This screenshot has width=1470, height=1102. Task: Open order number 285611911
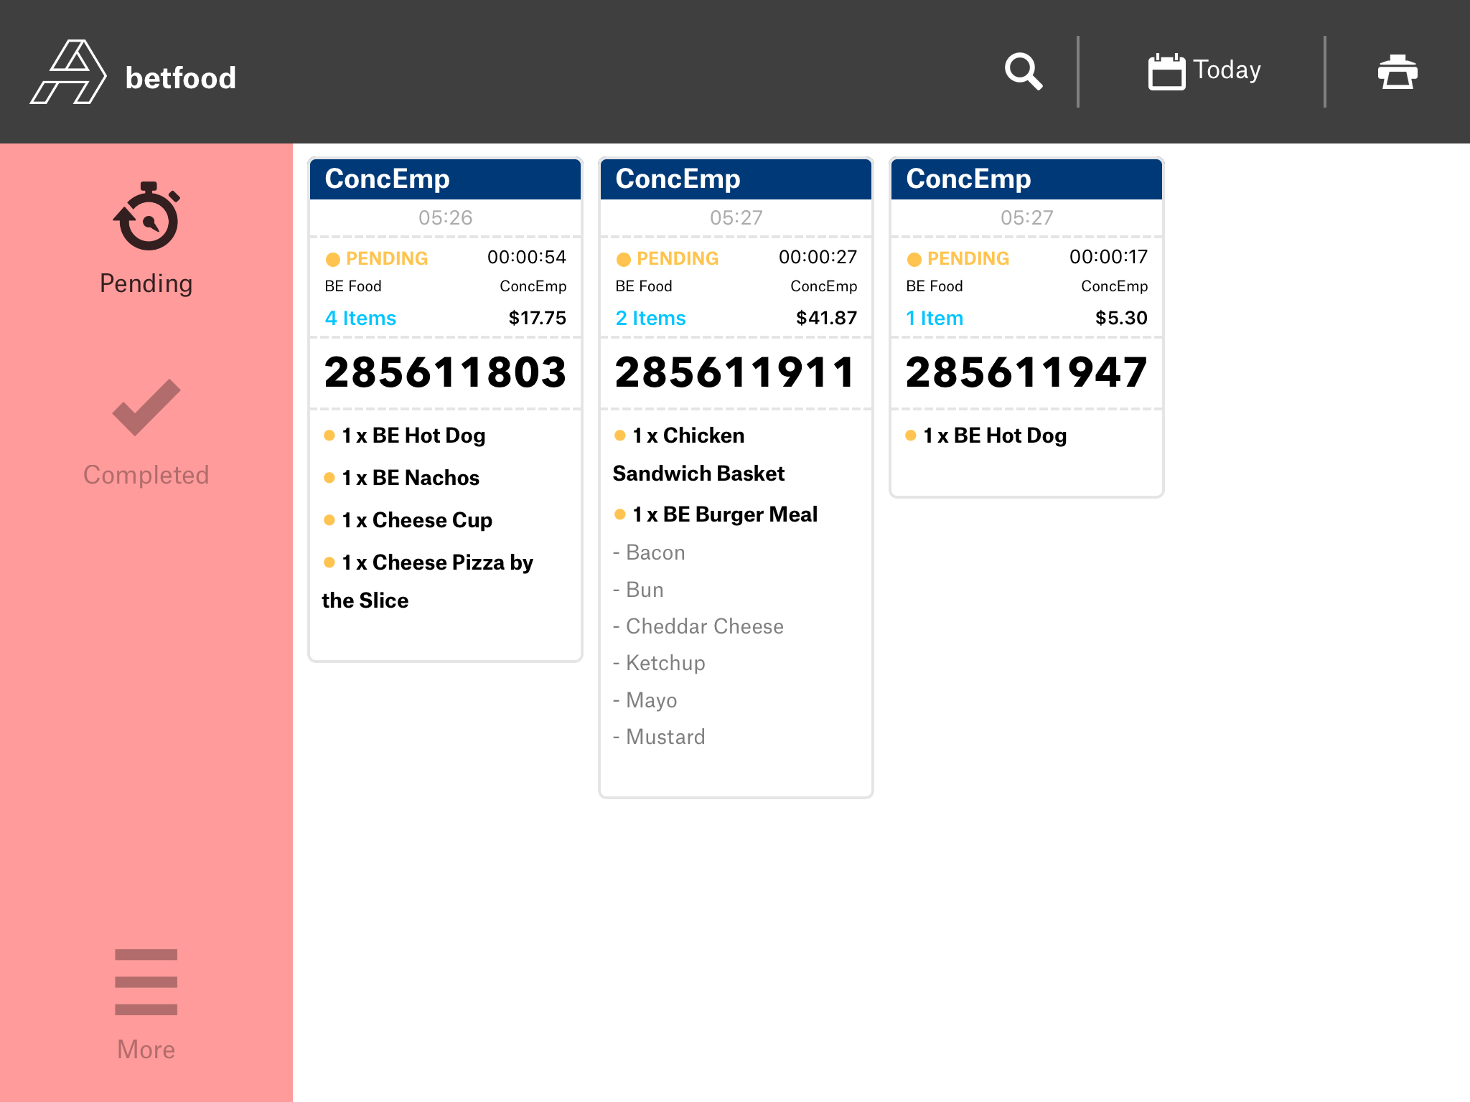(736, 372)
